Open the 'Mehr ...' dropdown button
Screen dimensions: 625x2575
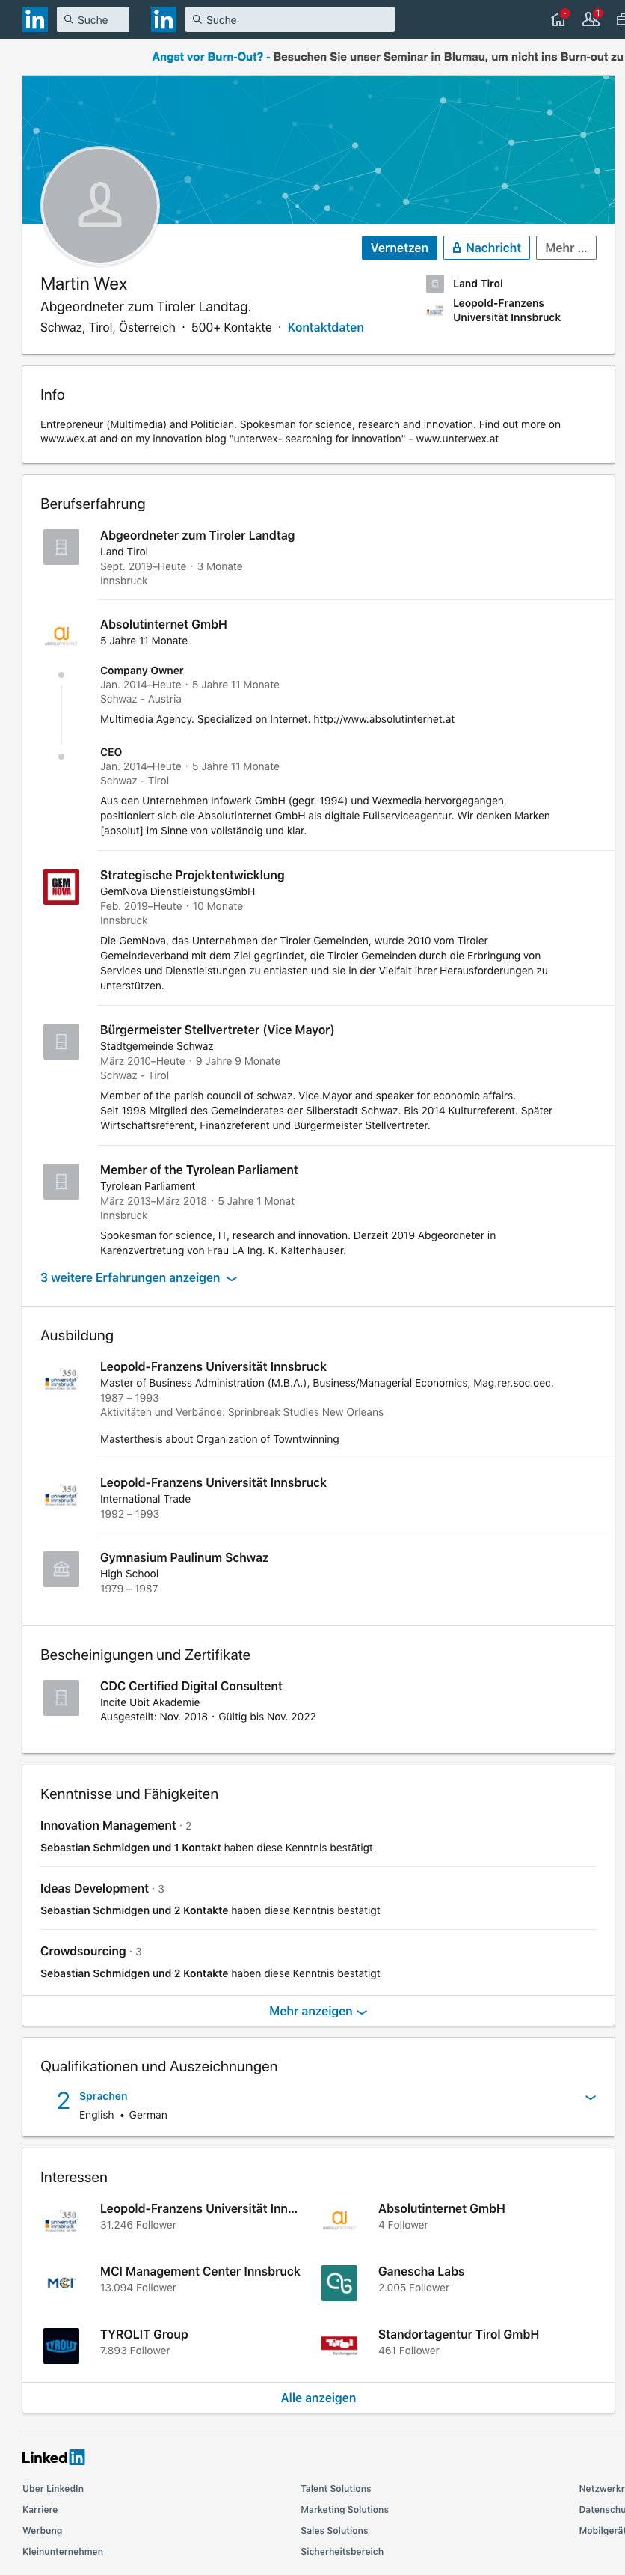coord(566,248)
